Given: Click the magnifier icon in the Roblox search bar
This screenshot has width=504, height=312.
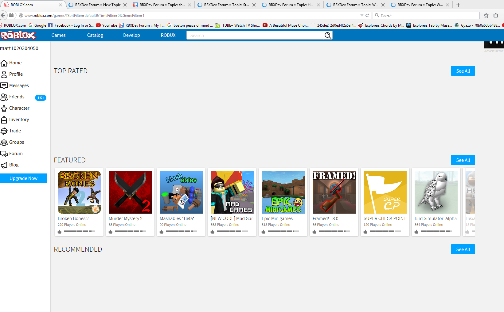Looking at the screenshot, I should point(328,36).
